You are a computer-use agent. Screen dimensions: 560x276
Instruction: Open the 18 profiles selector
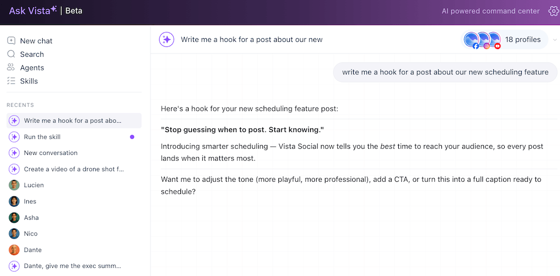[x=505, y=39]
